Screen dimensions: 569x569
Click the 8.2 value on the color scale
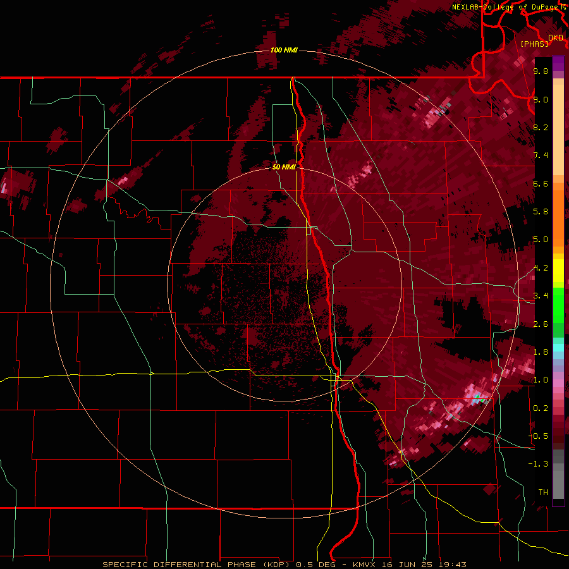[541, 127]
